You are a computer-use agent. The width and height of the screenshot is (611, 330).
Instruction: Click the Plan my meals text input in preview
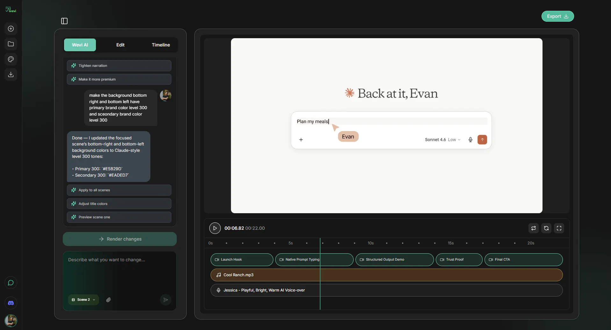click(392, 122)
